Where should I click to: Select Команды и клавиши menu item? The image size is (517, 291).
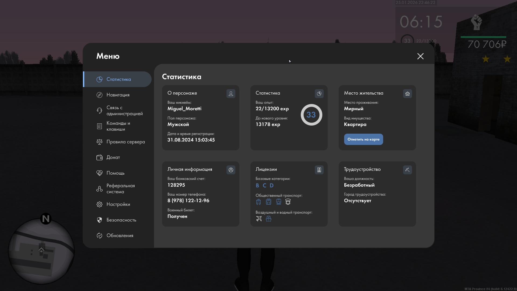(118, 126)
